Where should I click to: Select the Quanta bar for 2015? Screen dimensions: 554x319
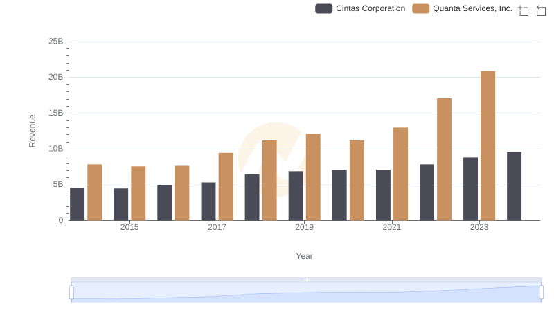[x=138, y=193]
